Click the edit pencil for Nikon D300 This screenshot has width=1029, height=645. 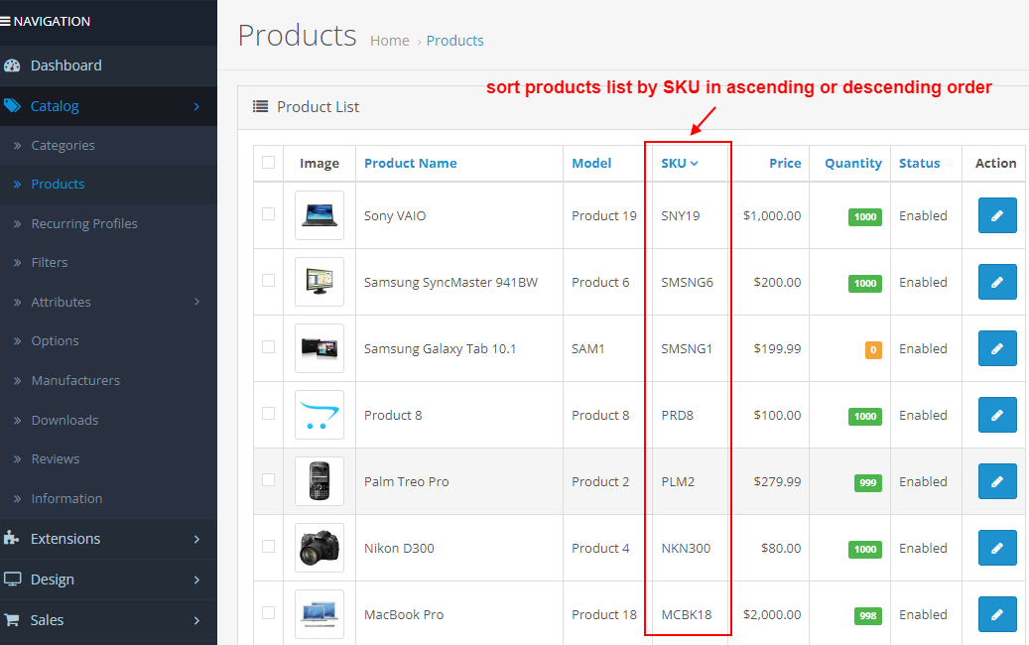tap(996, 547)
